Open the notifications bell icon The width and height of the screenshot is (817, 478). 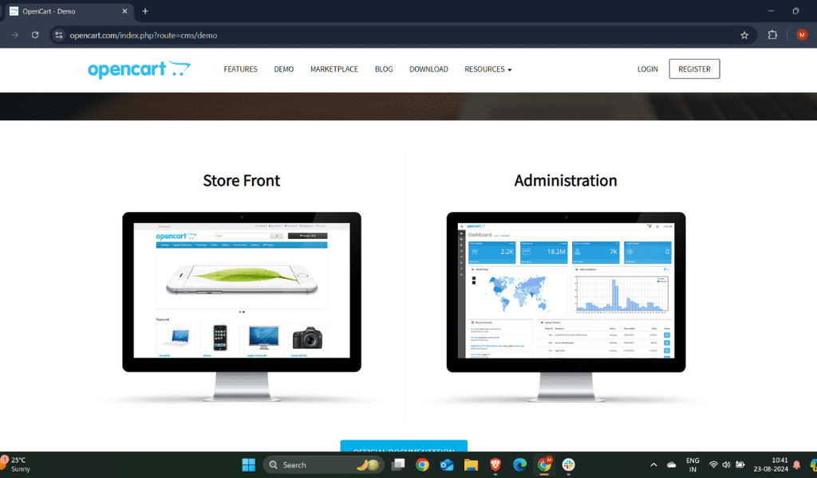click(x=796, y=464)
